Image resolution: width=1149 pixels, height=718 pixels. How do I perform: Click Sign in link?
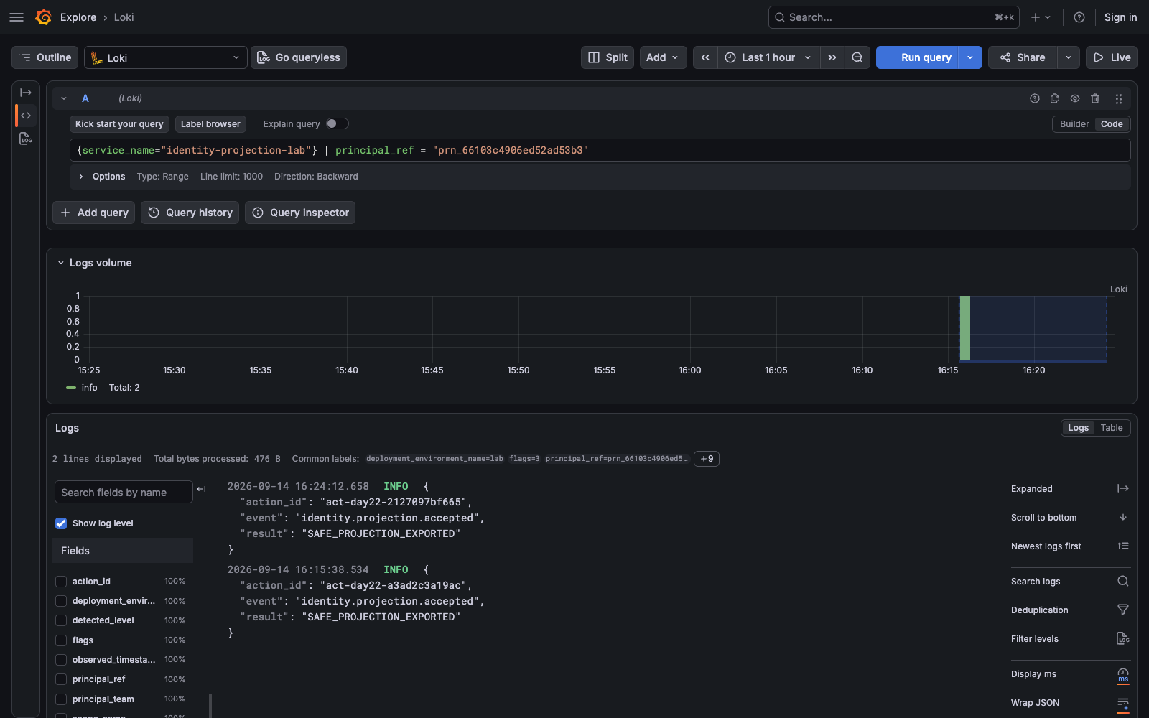[x=1120, y=17]
